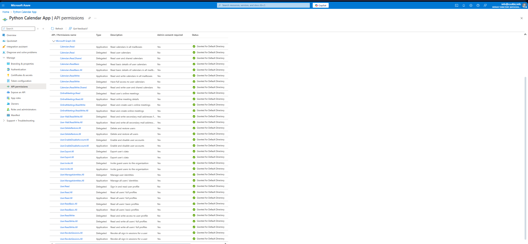The height and width of the screenshot is (244, 528).
Task: Close the API permissions blade
Action: tap(521, 18)
